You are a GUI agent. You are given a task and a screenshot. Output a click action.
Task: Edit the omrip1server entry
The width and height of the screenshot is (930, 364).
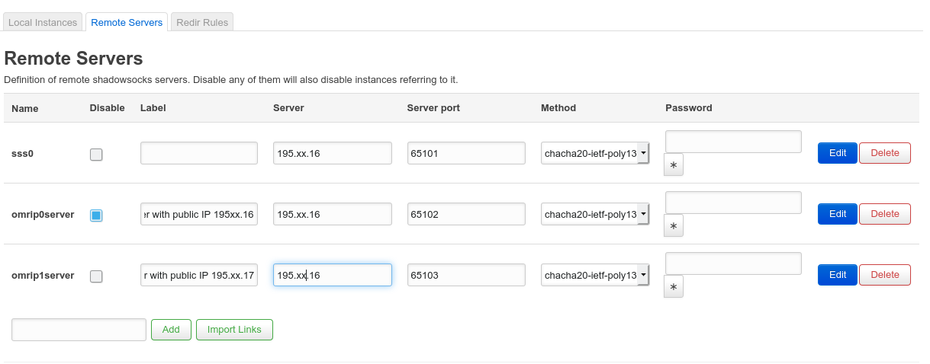(837, 275)
